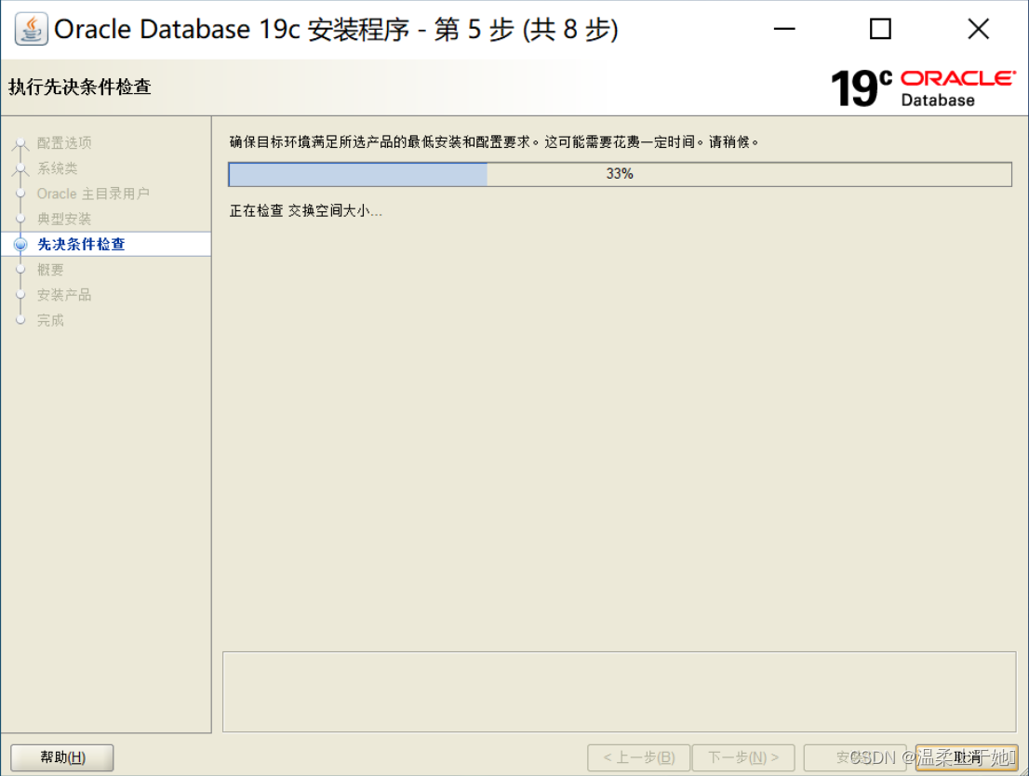Select the 系统类 step in sidebar
The width and height of the screenshot is (1029, 776).
coord(57,168)
